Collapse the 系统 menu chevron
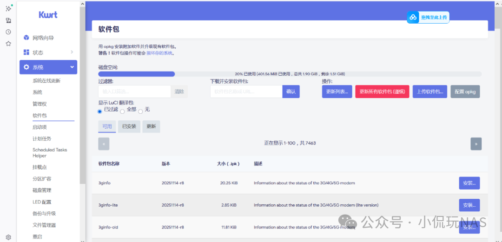Screen dimensions: 502x242 click(72, 67)
